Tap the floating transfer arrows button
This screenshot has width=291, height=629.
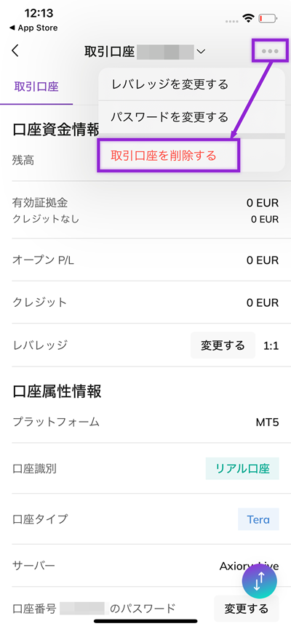click(260, 582)
